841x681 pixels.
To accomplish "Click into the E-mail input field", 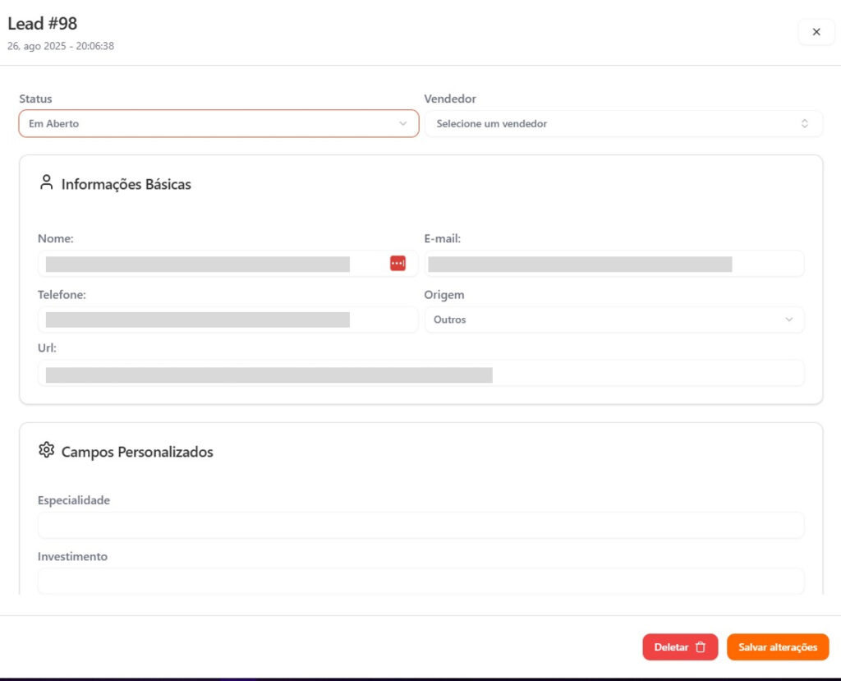I will (x=614, y=264).
